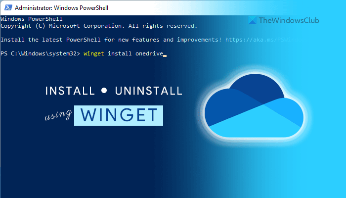Click the 'install onedrive' command text
Screen dimensions: 346x198
click(135, 53)
